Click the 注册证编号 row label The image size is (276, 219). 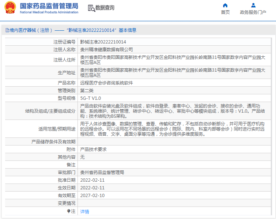(x=64, y=42)
